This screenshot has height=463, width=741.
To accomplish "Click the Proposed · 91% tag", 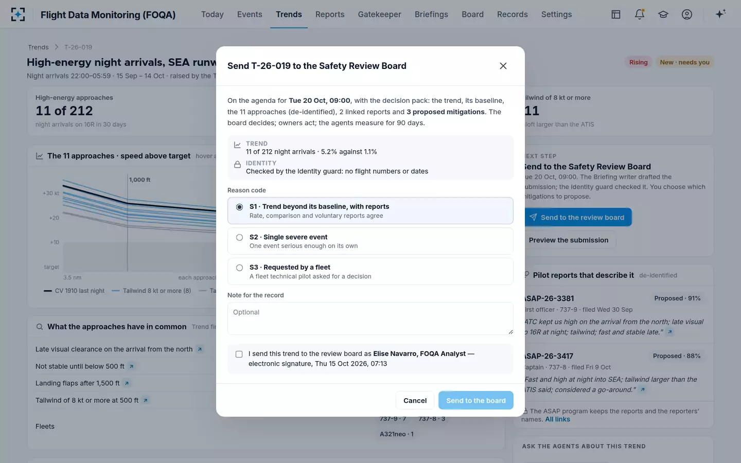I will point(677,298).
